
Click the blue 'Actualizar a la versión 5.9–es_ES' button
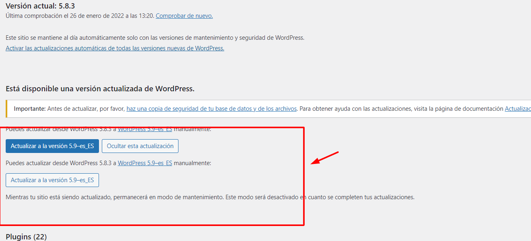tap(52, 146)
